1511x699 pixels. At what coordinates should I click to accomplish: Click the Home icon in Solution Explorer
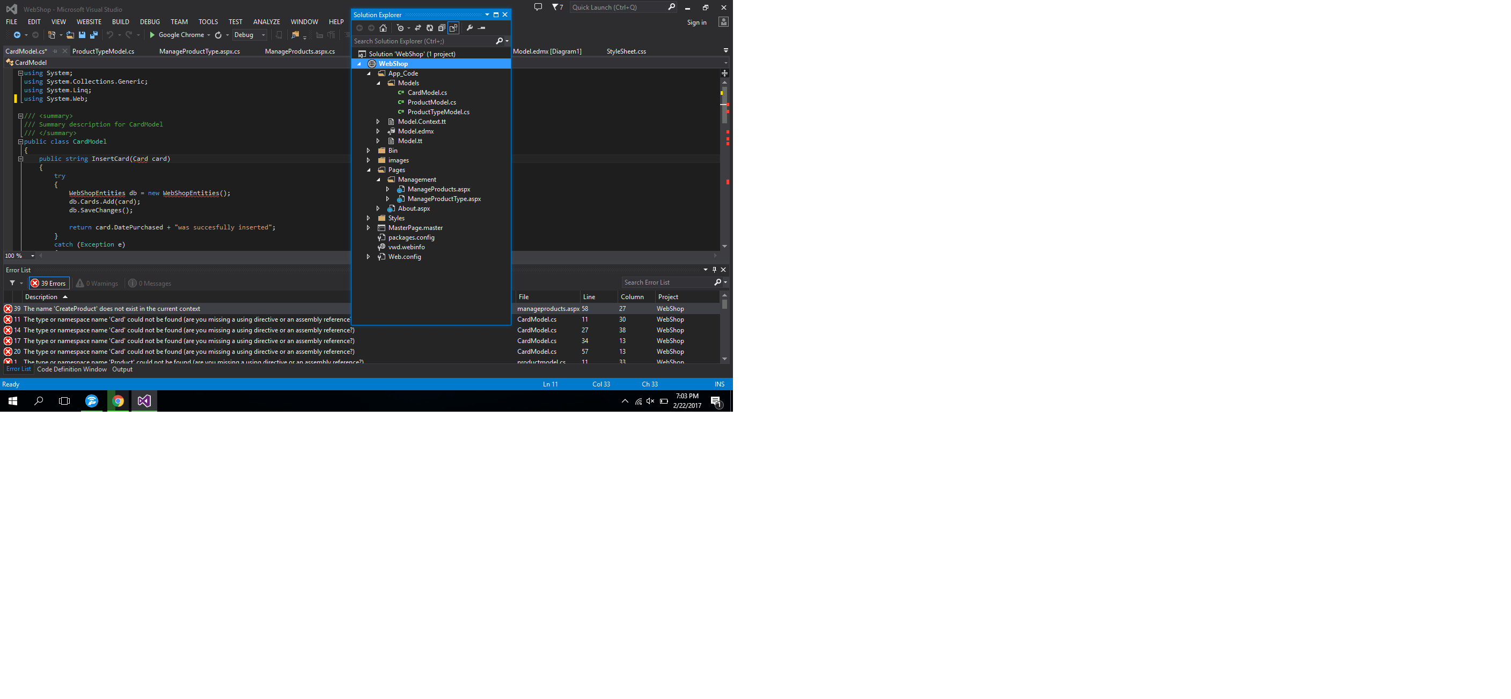(x=383, y=28)
